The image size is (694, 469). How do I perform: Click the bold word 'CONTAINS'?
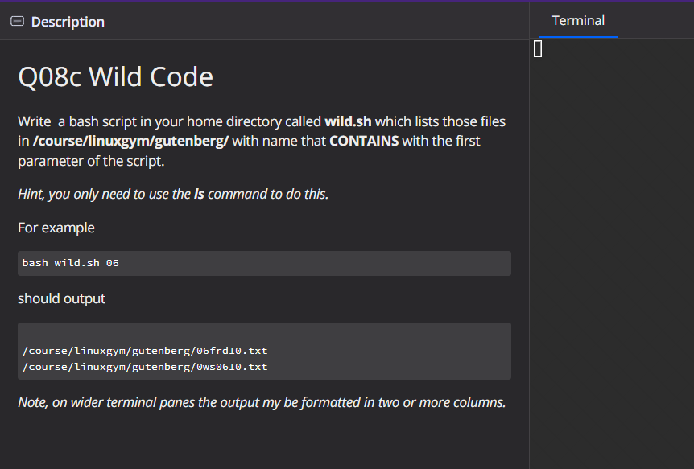coord(364,141)
